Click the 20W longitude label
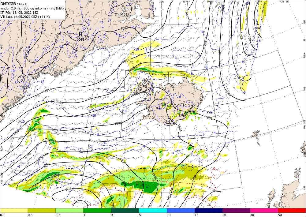This screenshot has height=217, width=306. [162, 2]
